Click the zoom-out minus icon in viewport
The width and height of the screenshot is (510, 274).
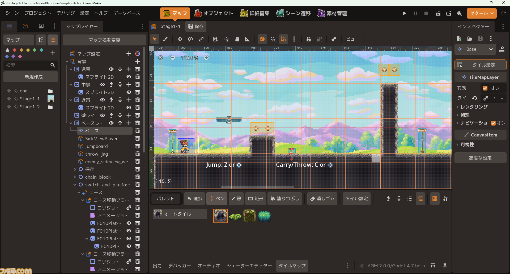(173, 58)
